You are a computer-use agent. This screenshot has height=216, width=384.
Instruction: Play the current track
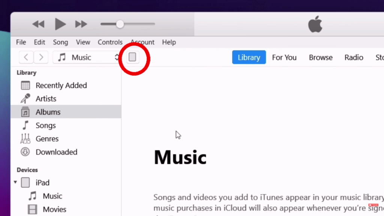point(60,24)
